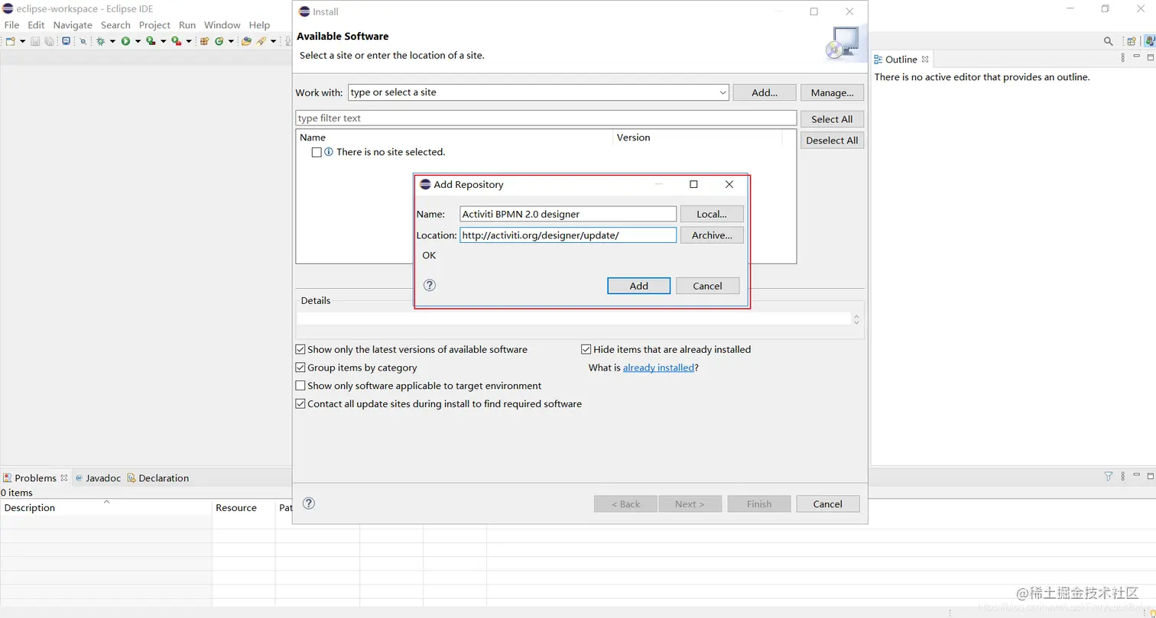
Task: Minimize the Outline view panel
Action: click(x=1137, y=56)
